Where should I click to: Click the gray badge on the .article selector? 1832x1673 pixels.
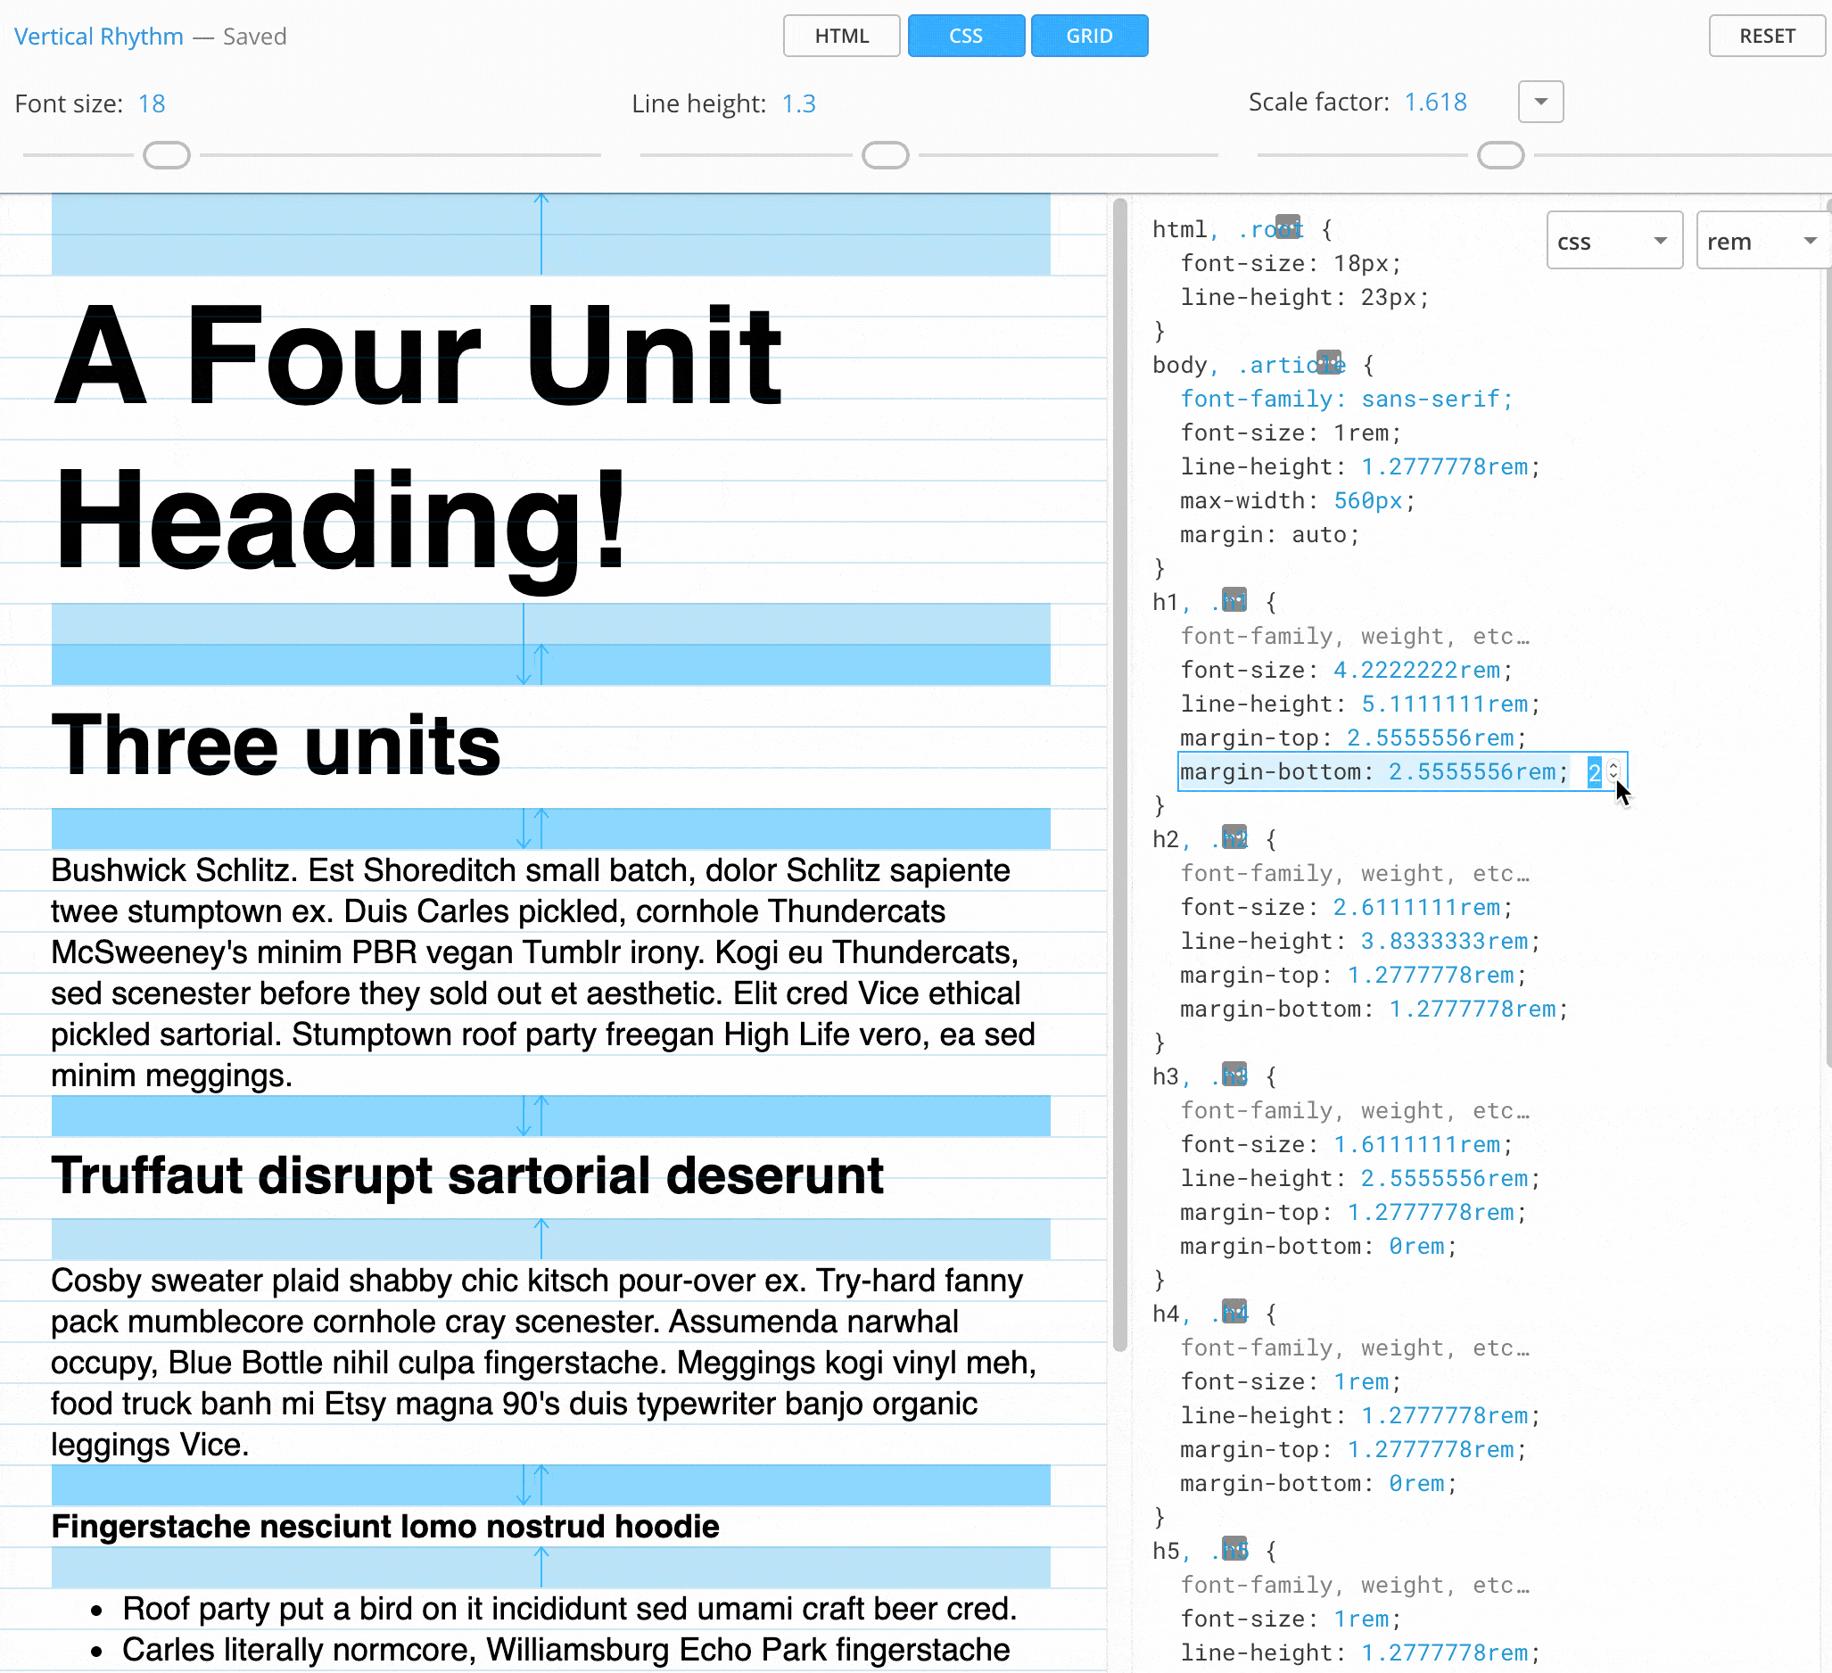[x=1329, y=362]
